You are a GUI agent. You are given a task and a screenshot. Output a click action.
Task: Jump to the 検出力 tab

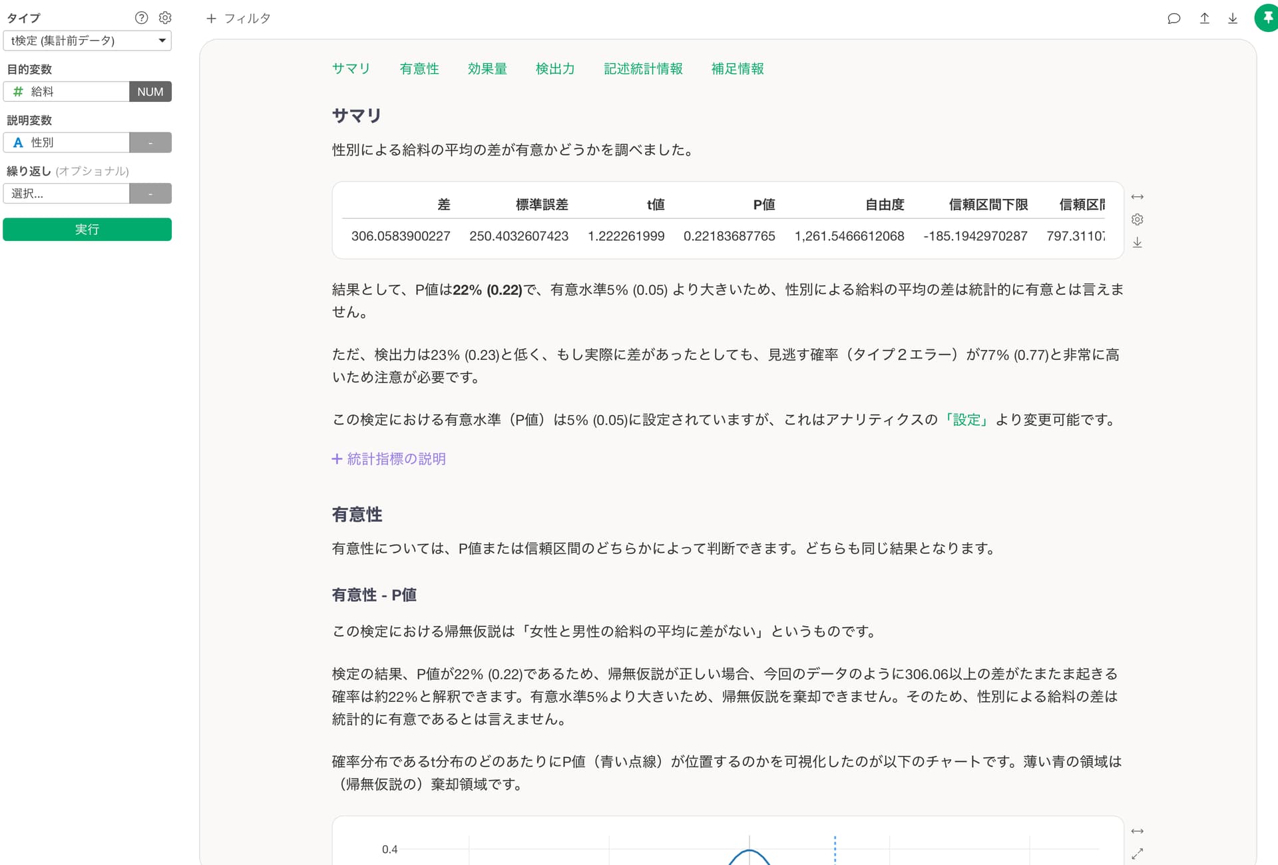click(555, 69)
